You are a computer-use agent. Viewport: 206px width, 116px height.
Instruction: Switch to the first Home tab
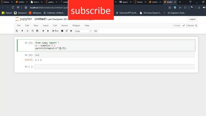(x=5, y=2)
